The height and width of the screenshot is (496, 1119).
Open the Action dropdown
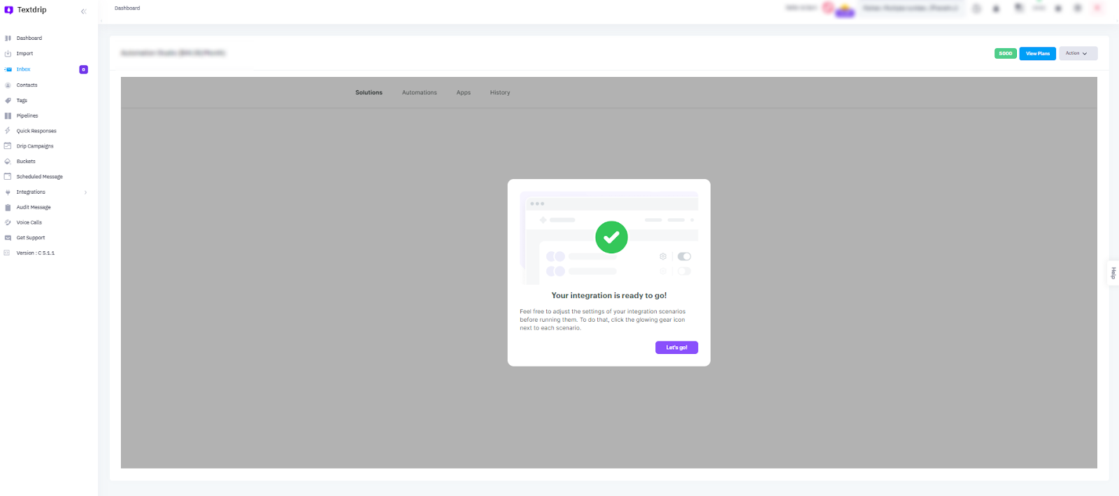coord(1078,53)
